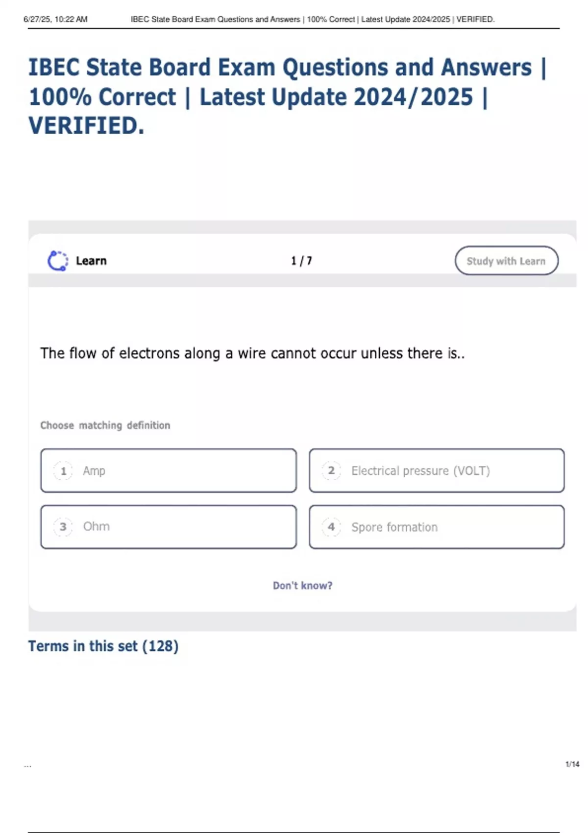Viewport: 588px width, 833px height.
Task: Click the 6/27/25 timestamp in header
Action: point(55,20)
